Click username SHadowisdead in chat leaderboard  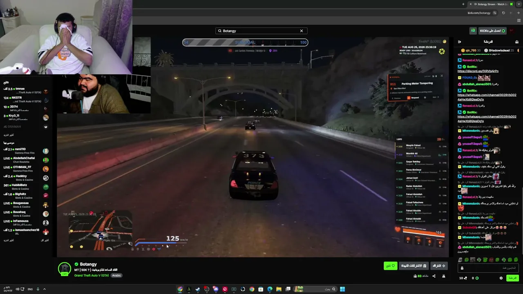[499, 51]
